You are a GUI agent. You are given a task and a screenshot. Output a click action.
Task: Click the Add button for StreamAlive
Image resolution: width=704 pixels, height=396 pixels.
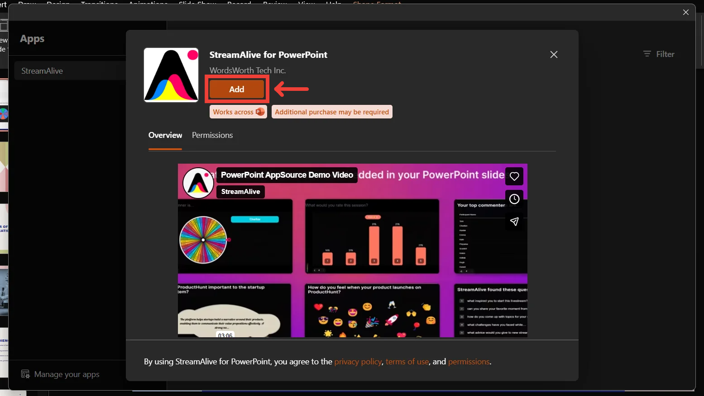click(237, 89)
